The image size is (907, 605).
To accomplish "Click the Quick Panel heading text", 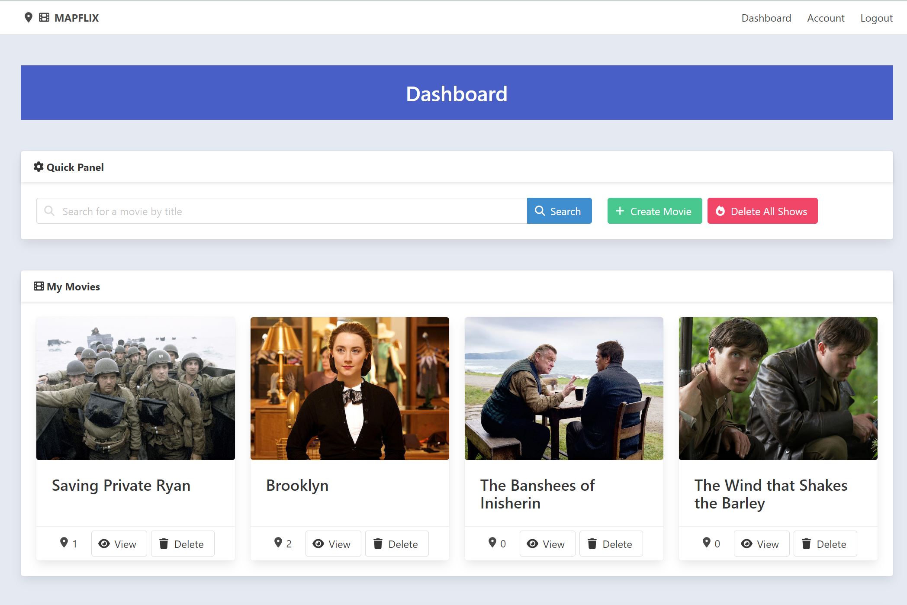I will click(75, 167).
